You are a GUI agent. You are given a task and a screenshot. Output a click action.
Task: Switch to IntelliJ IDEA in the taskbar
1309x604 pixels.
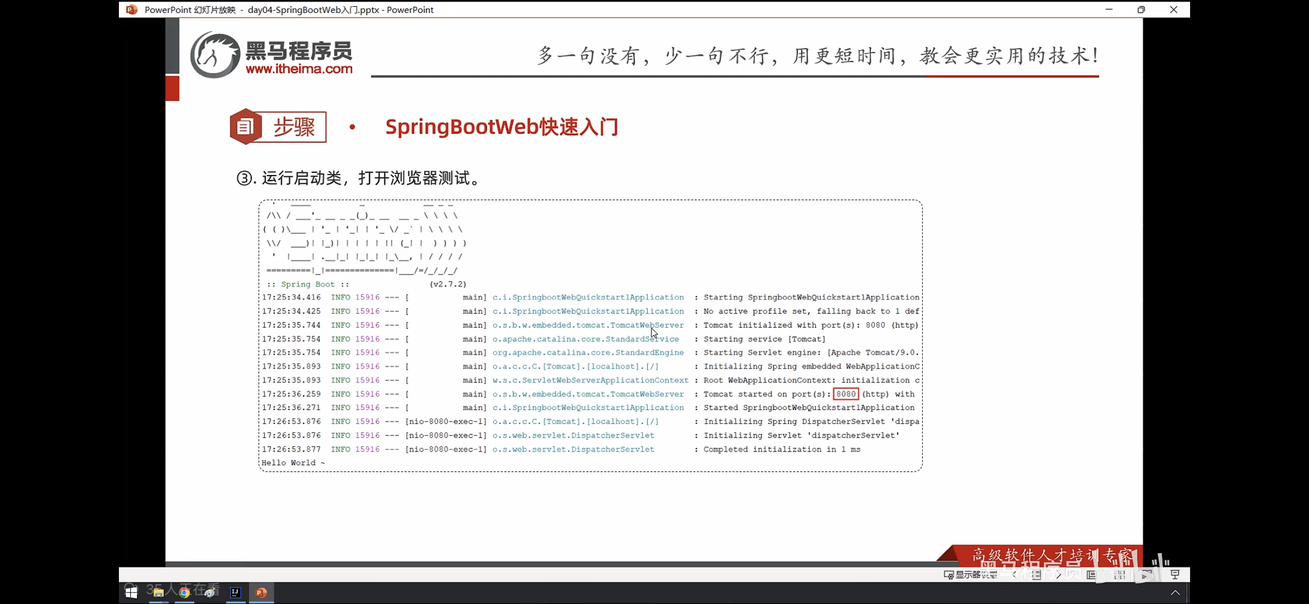(x=236, y=592)
